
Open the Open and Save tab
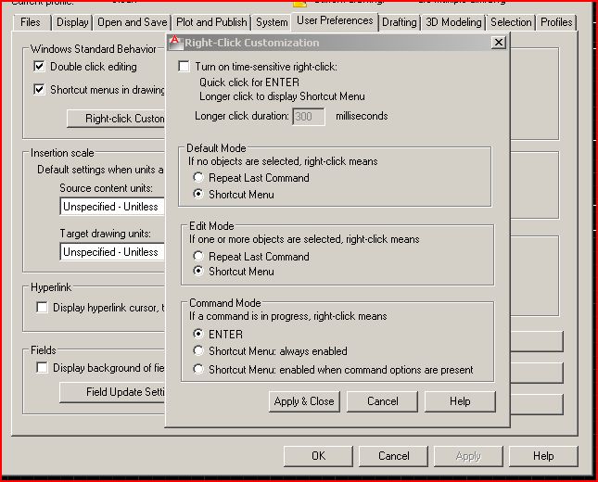click(x=133, y=22)
